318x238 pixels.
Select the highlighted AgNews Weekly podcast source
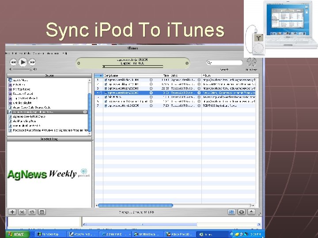[48, 112]
